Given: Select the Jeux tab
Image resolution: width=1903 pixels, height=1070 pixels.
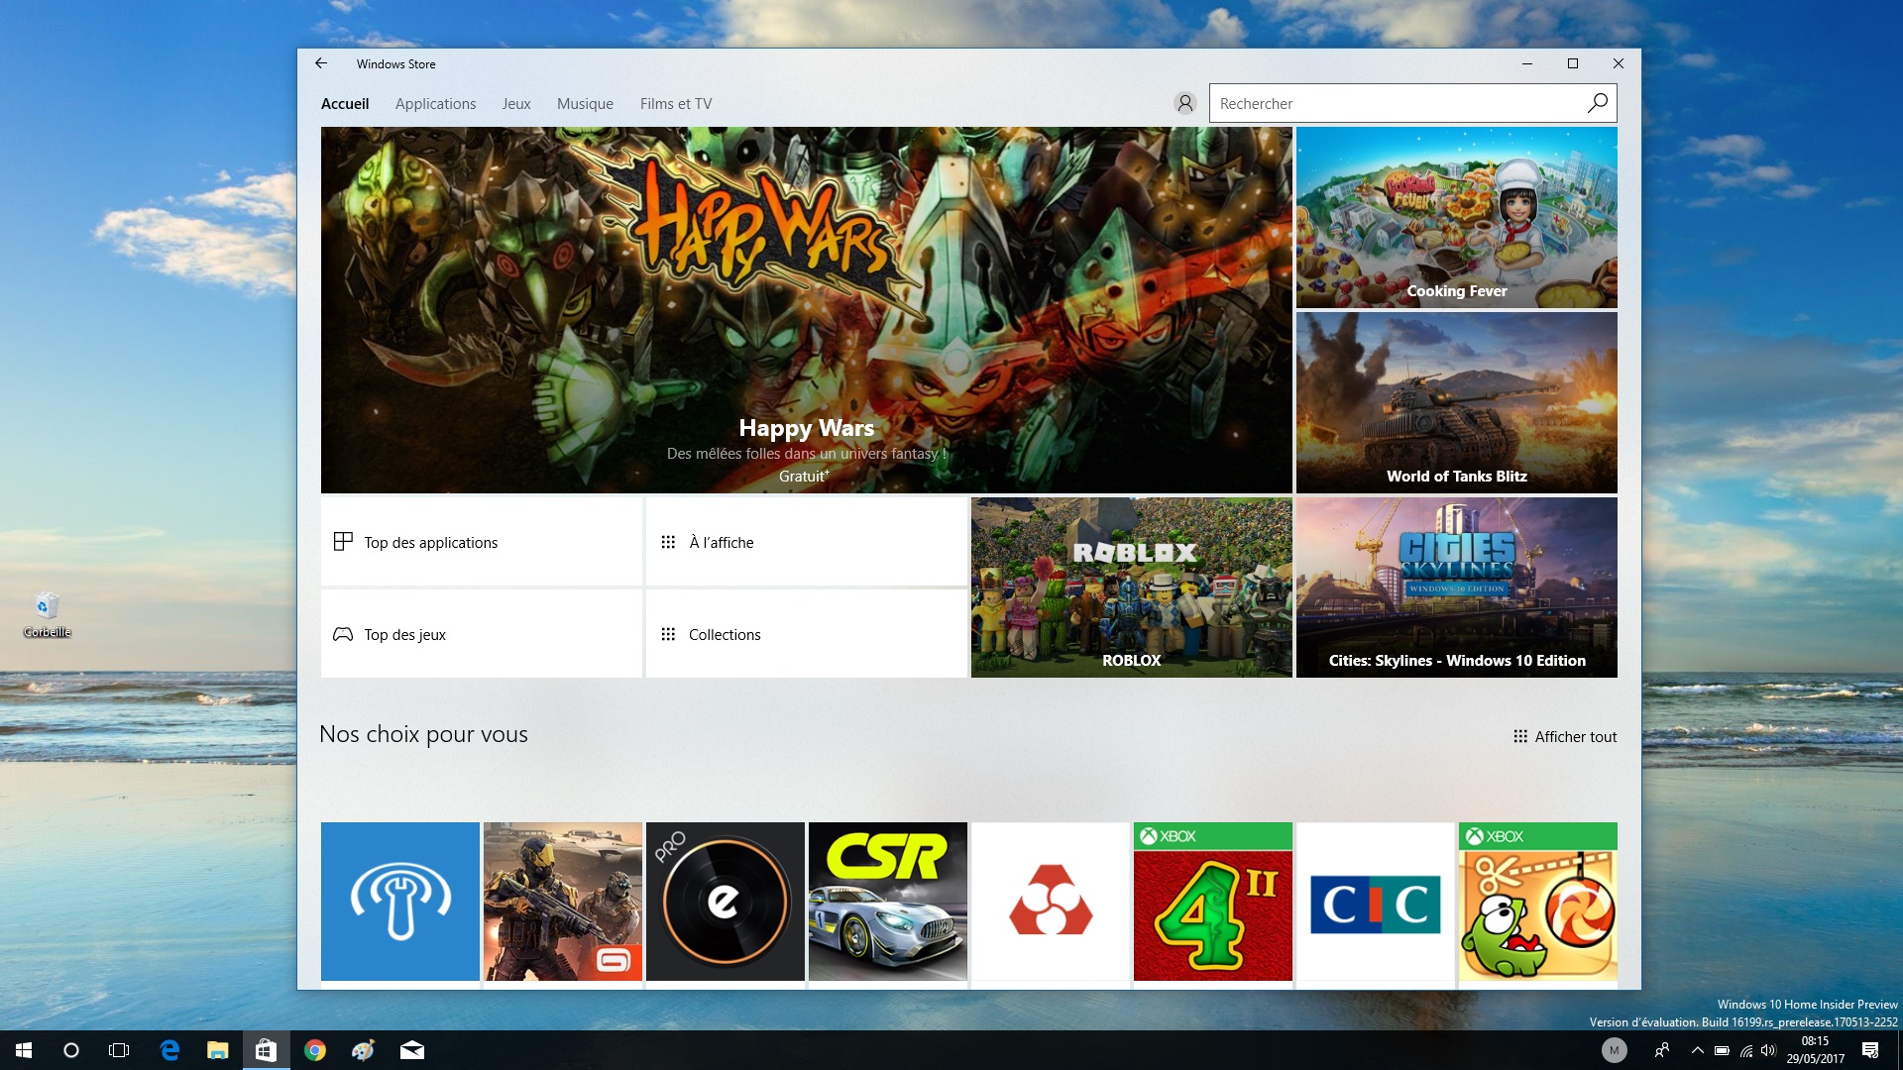Looking at the screenshot, I should coord(516,103).
